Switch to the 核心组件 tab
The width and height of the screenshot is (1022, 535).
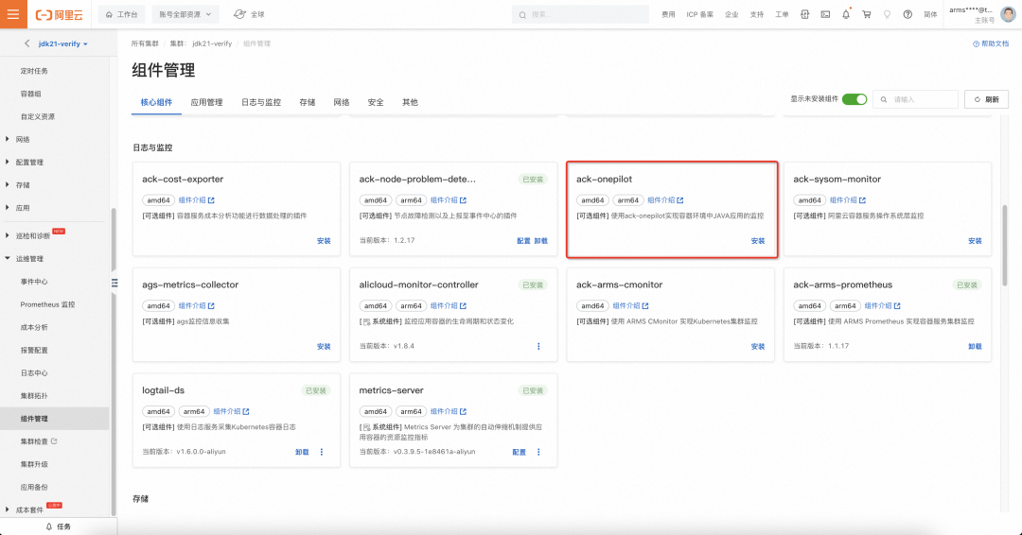click(x=156, y=102)
